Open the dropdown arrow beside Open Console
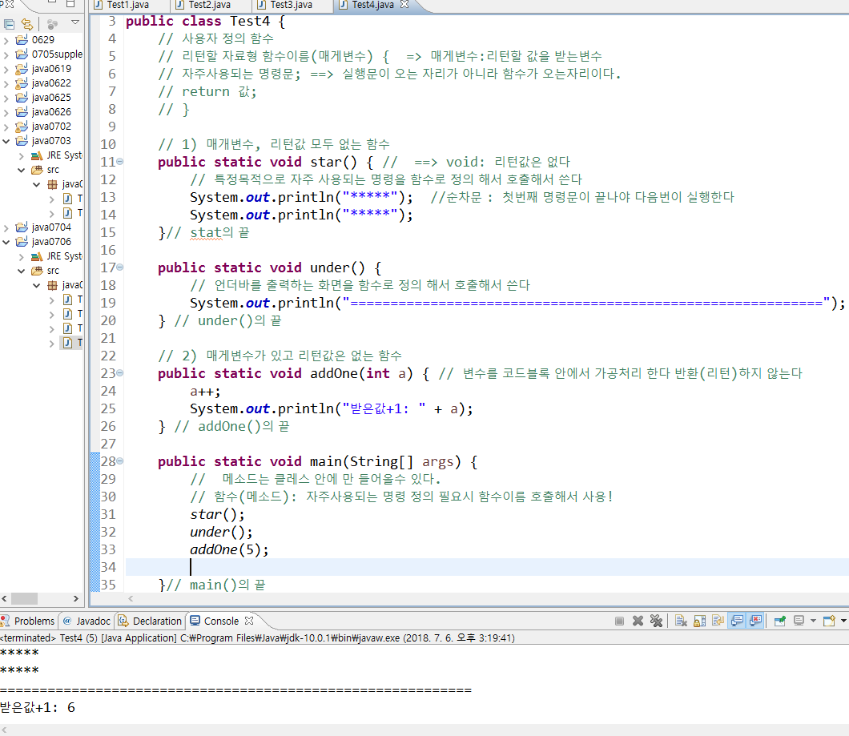Viewport: 849px width, 736px height. click(x=843, y=621)
